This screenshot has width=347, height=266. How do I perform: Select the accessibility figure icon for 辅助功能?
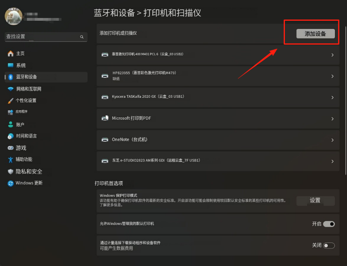tap(11, 160)
